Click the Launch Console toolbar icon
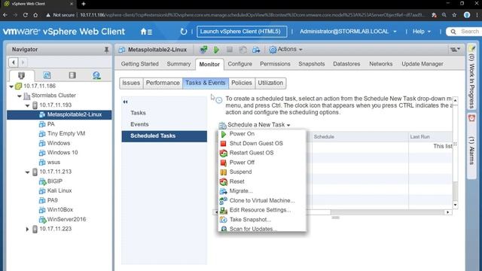482x271 pixels. pyautogui.click(x=203, y=50)
